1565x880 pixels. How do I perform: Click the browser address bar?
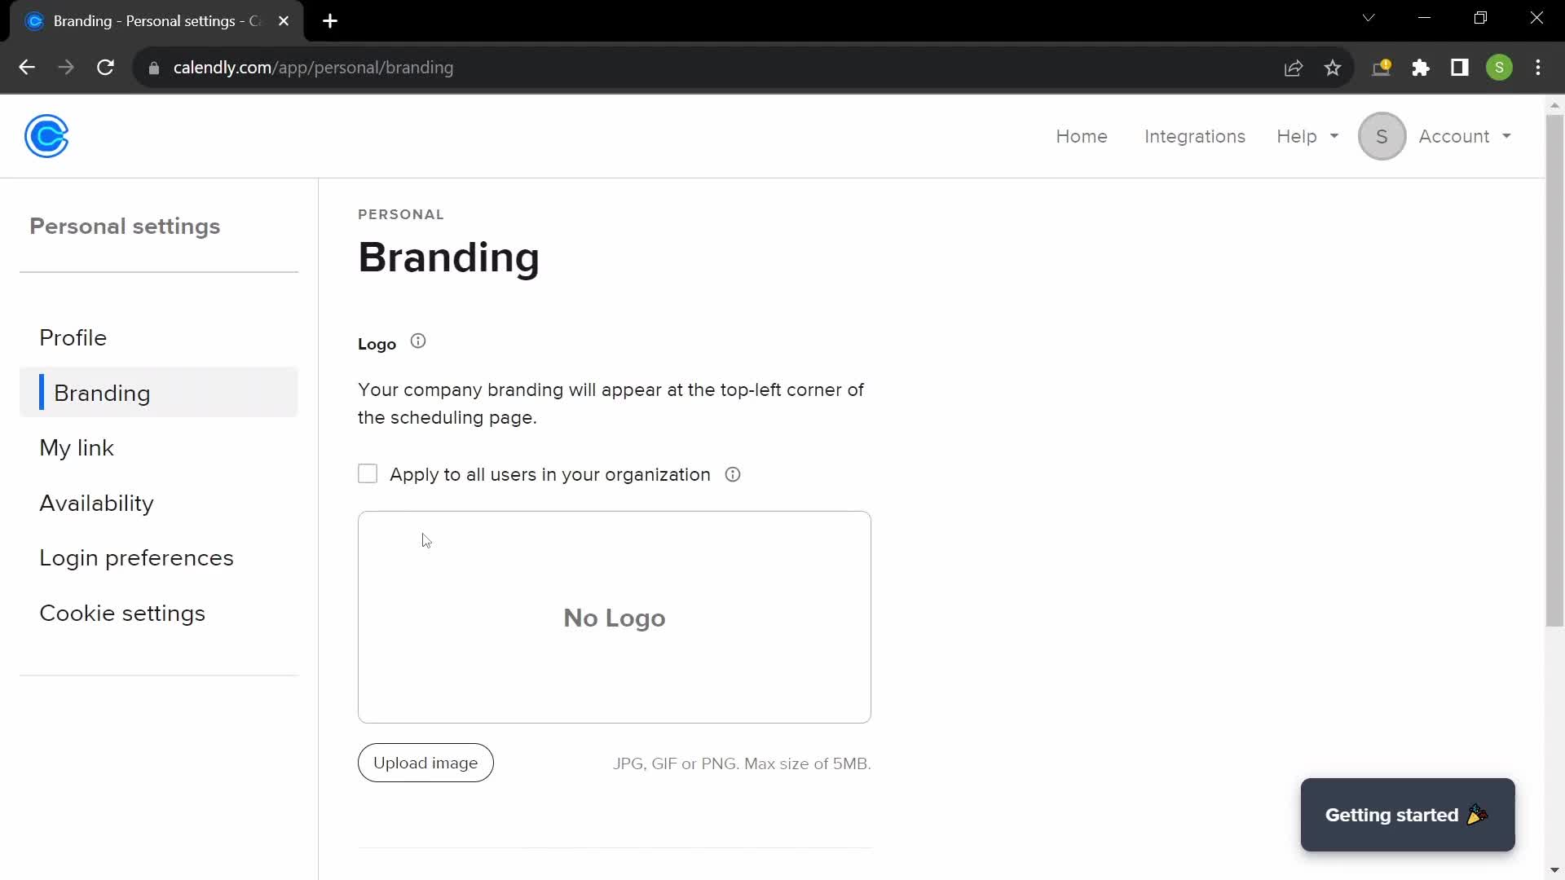313,67
